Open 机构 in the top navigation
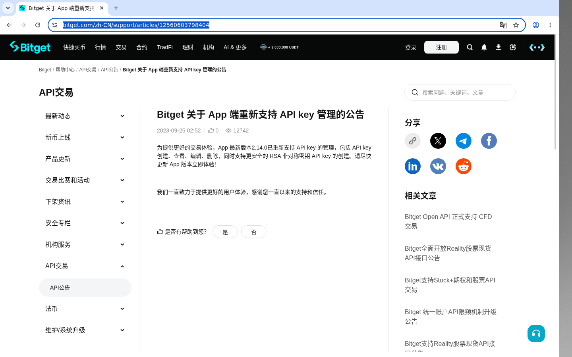The image size is (572, 357). point(209,47)
